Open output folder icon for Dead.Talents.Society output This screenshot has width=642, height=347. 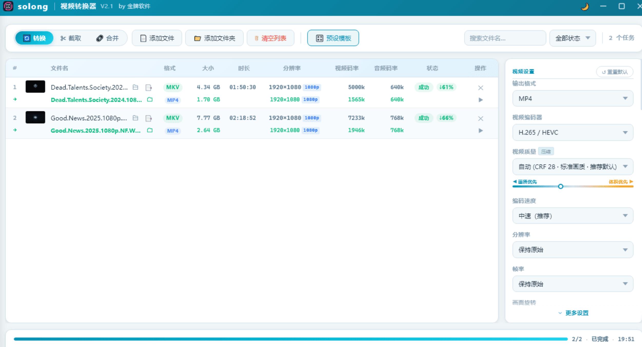(x=150, y=100)
